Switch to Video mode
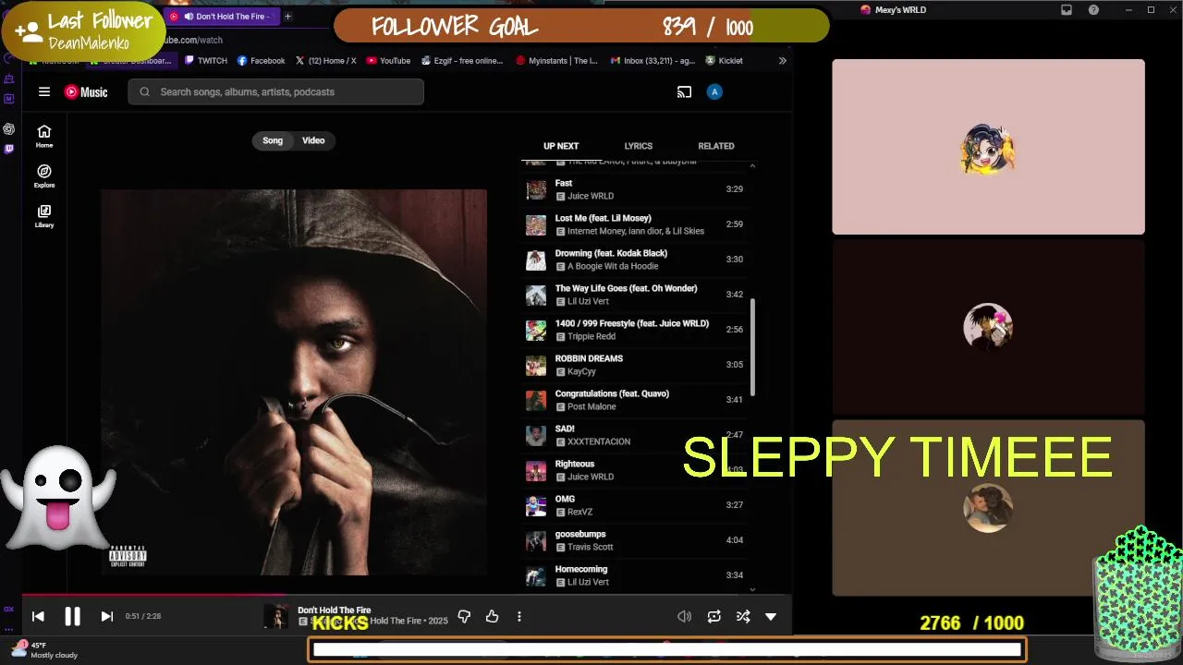Viewport: 1183px width, 665px height. tap(313, 140)
